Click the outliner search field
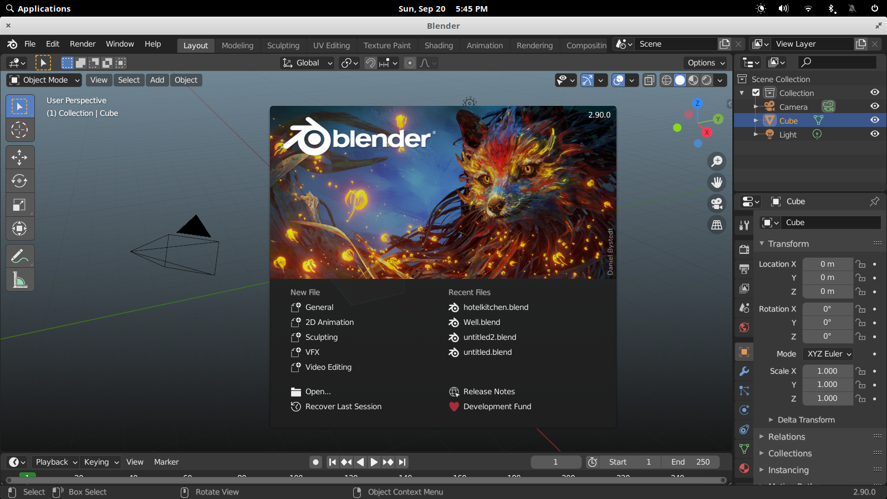887x499 pixels. [x=837, y=62]
